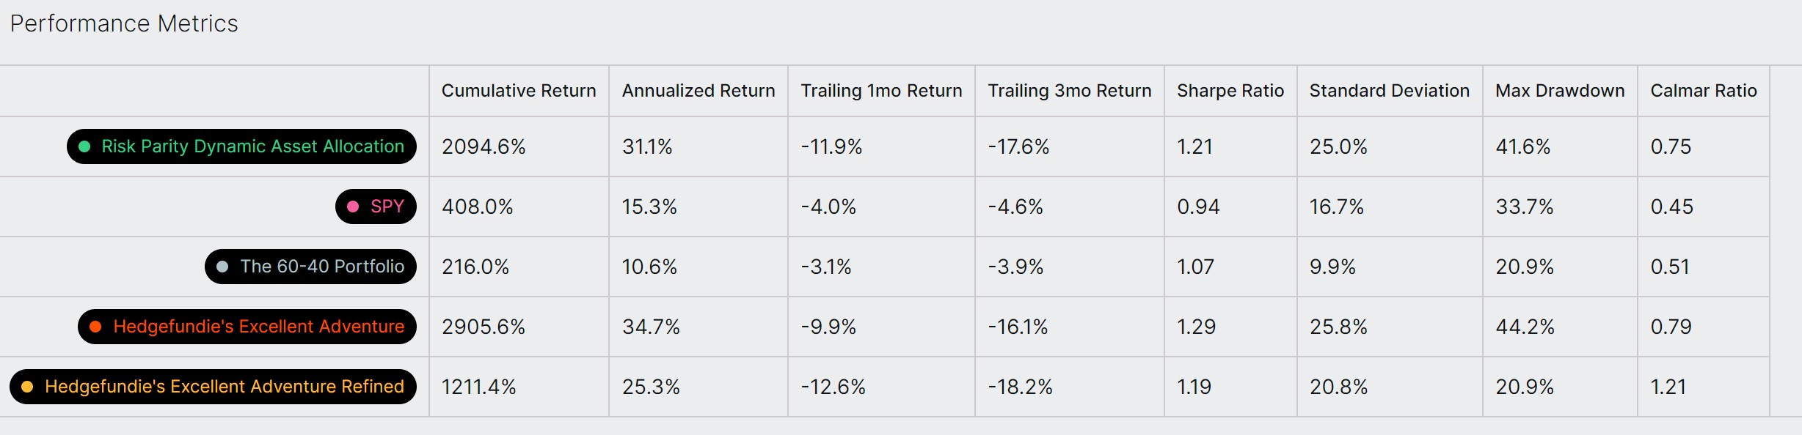Open Hedgefundie's Excellent Adventure strategy
The image size is (1802, 435).
[x=247, y=327]
